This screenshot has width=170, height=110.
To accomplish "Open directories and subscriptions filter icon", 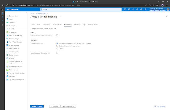I will click(129, 9).
